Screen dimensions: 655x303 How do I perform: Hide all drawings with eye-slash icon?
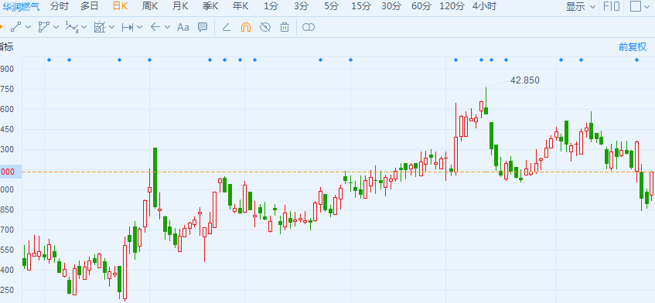pos(265,27)
